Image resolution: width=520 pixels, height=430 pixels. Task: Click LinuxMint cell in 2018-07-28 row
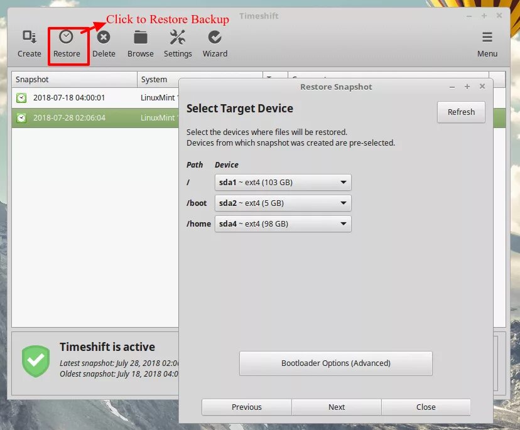(x=159, y=117)
